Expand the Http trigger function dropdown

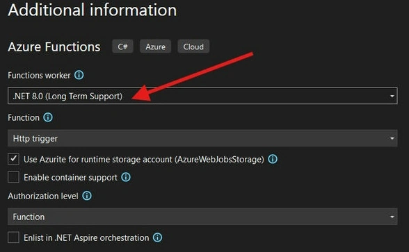tap(202, 138)
